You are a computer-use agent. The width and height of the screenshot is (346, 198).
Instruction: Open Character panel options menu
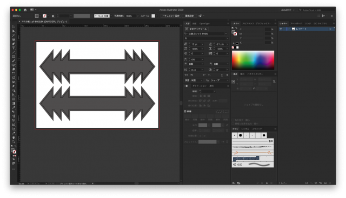[x=228, y=24]
